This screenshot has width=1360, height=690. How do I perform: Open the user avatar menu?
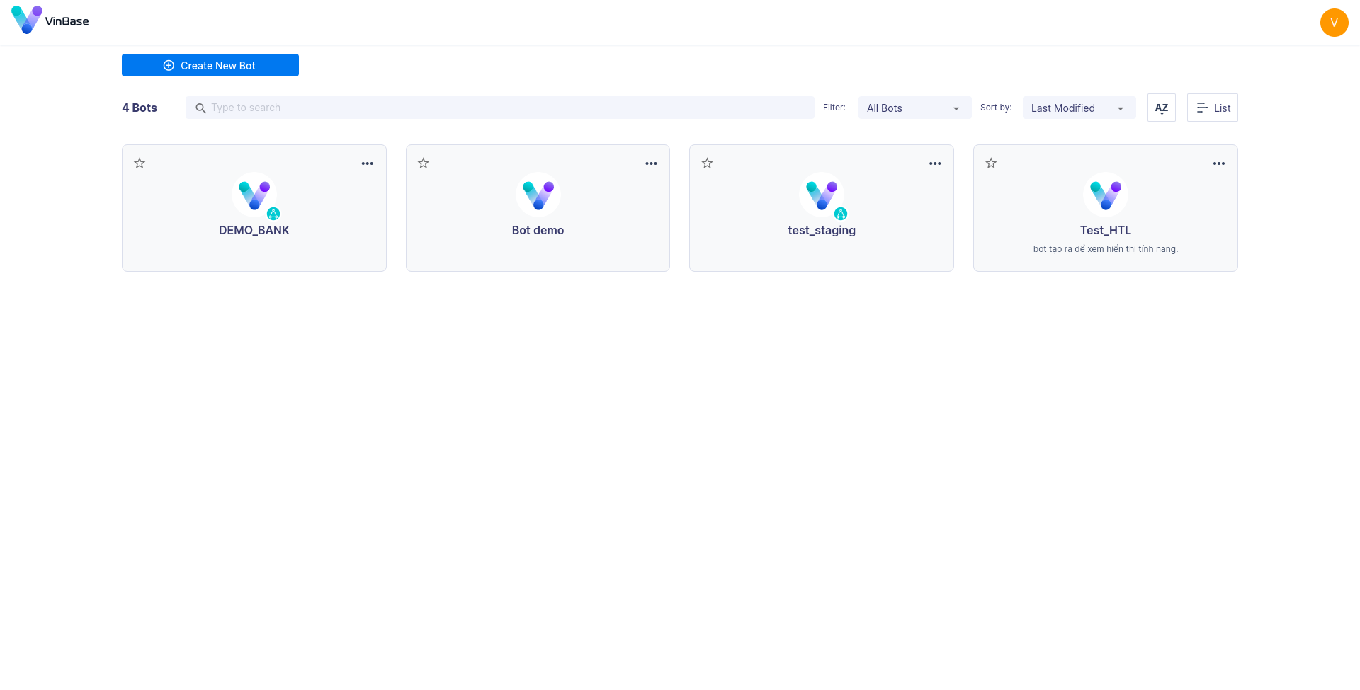1334,23
